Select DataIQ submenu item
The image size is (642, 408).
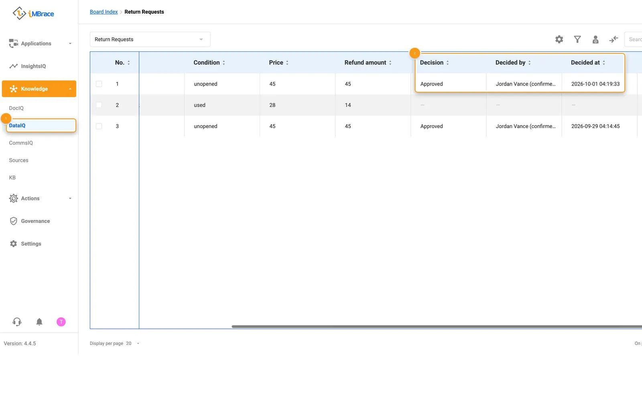(41, 125)
